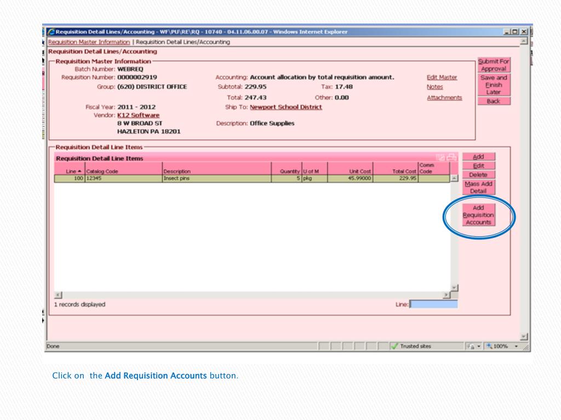Click the Line number input field
The image size is (561, 420).
pyautogui.click(x=434, y=304)
